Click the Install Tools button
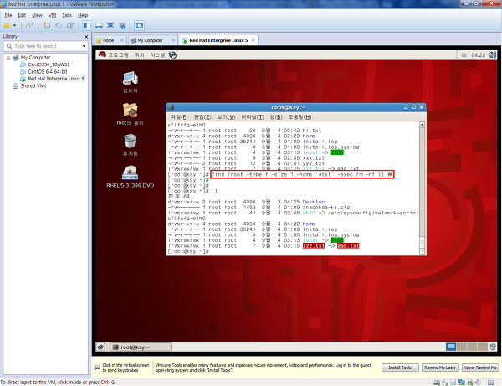The height and width of the screenshot is (386, 502). pyautogui.click(x=400, y=368)
